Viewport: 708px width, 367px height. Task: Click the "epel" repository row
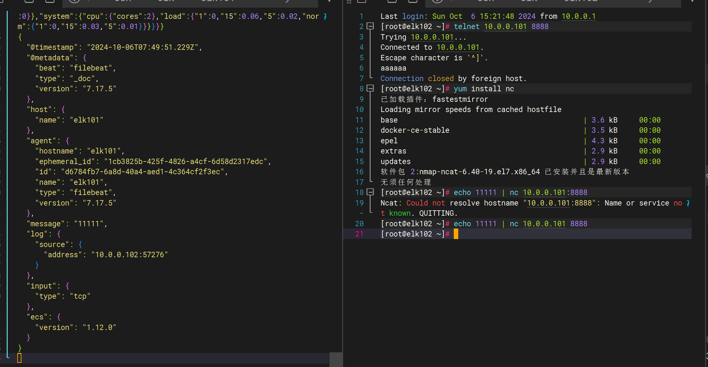point(520,141)
